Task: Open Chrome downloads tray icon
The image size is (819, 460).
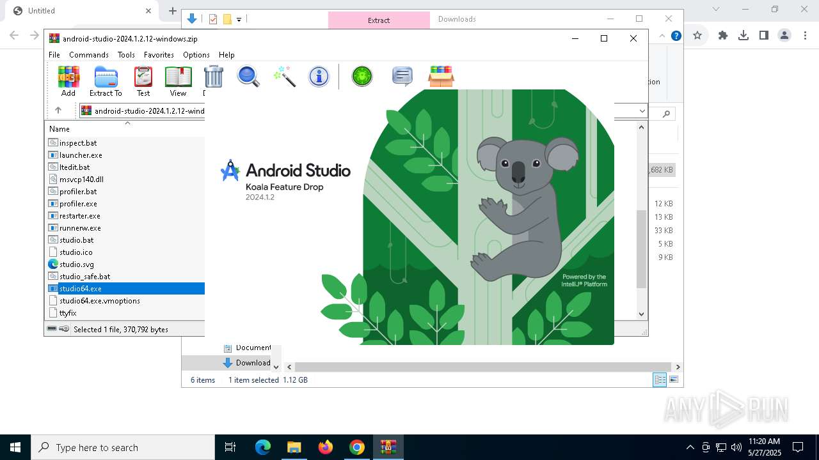Action: point(743,36)
